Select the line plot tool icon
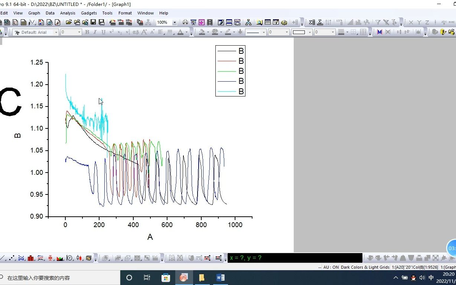Image resolution: width=456 pixels, height=285 pixels. [x=3, y=258]
